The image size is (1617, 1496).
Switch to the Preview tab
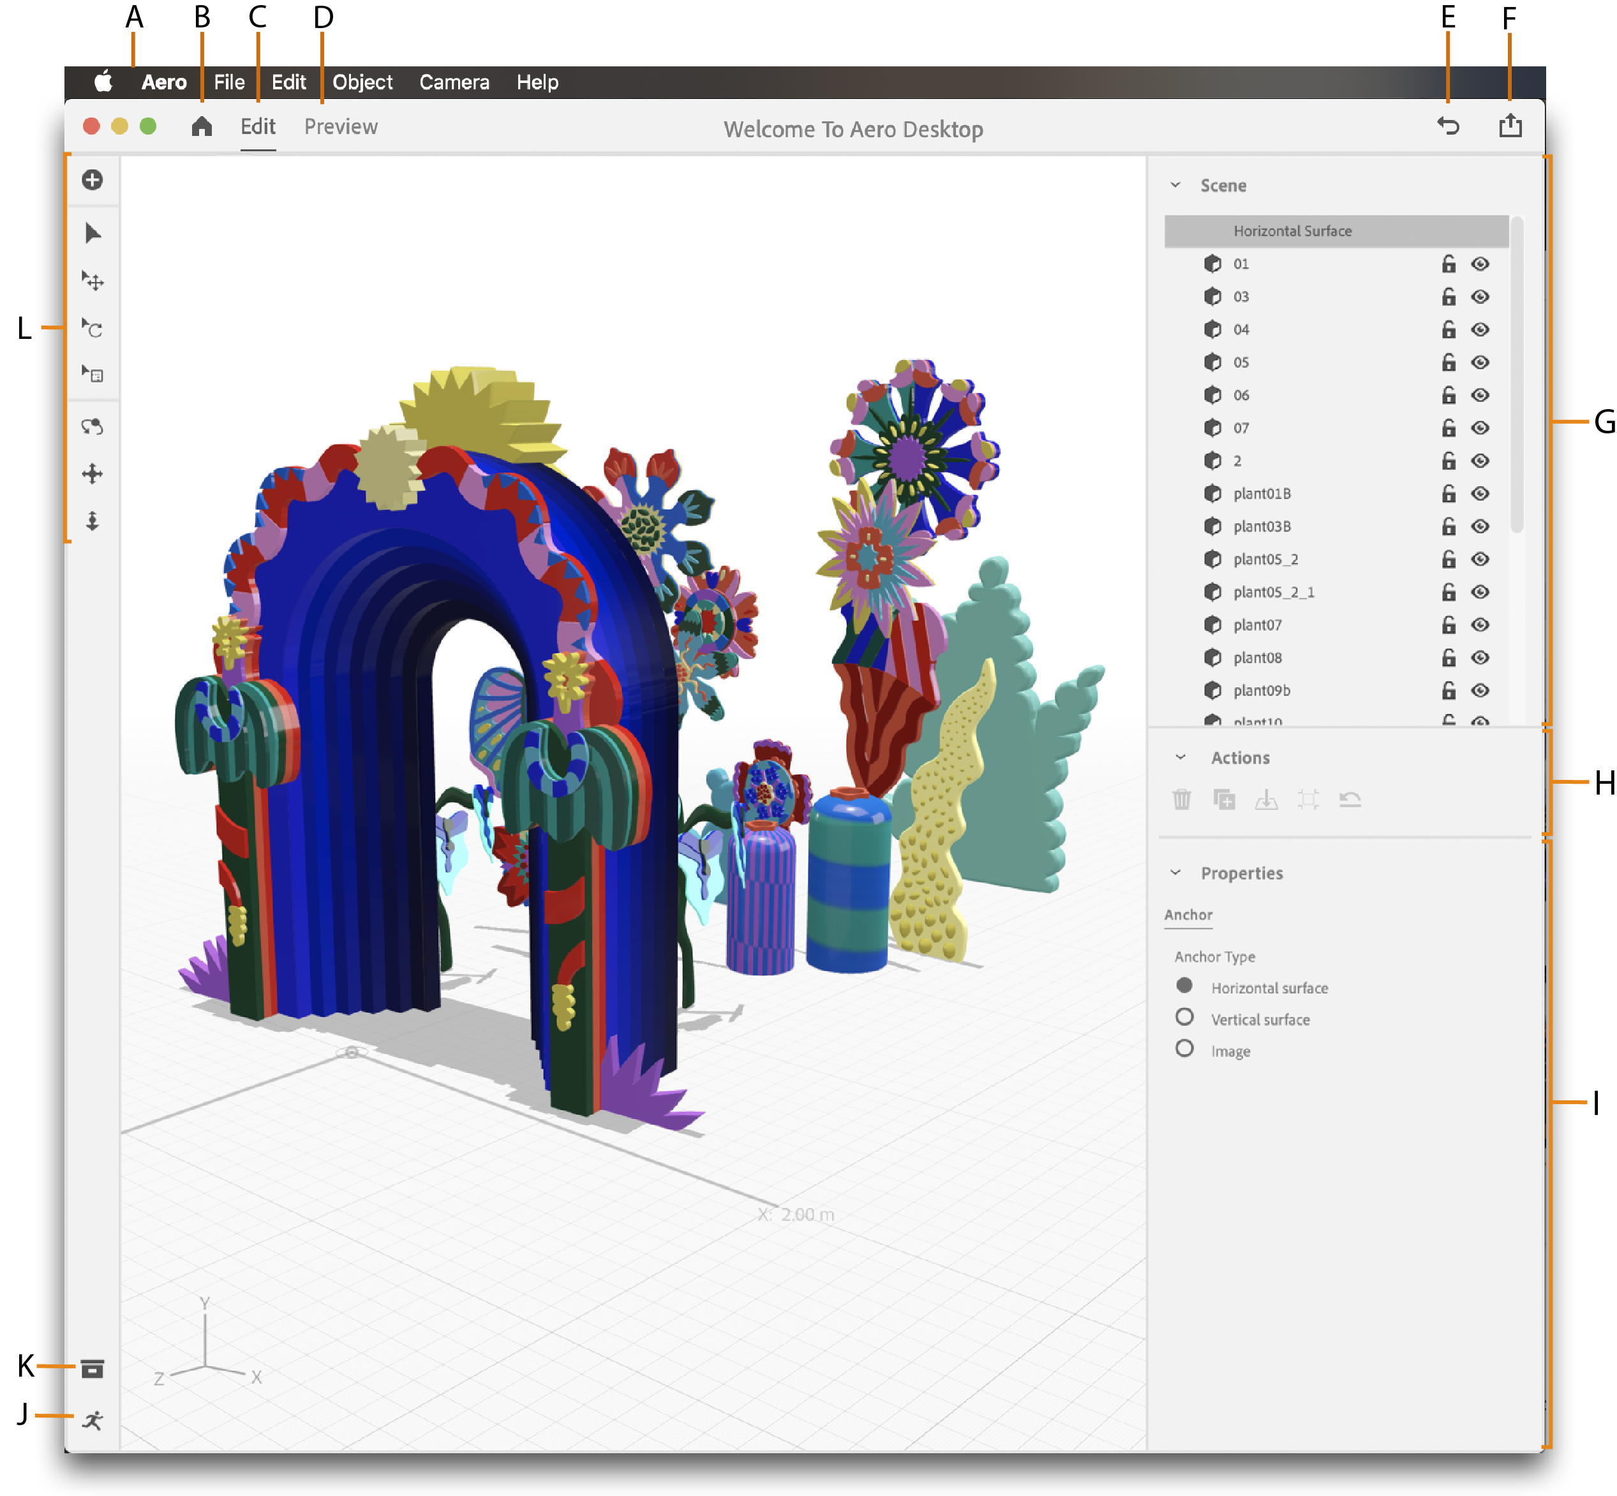[x=341, y=127]
